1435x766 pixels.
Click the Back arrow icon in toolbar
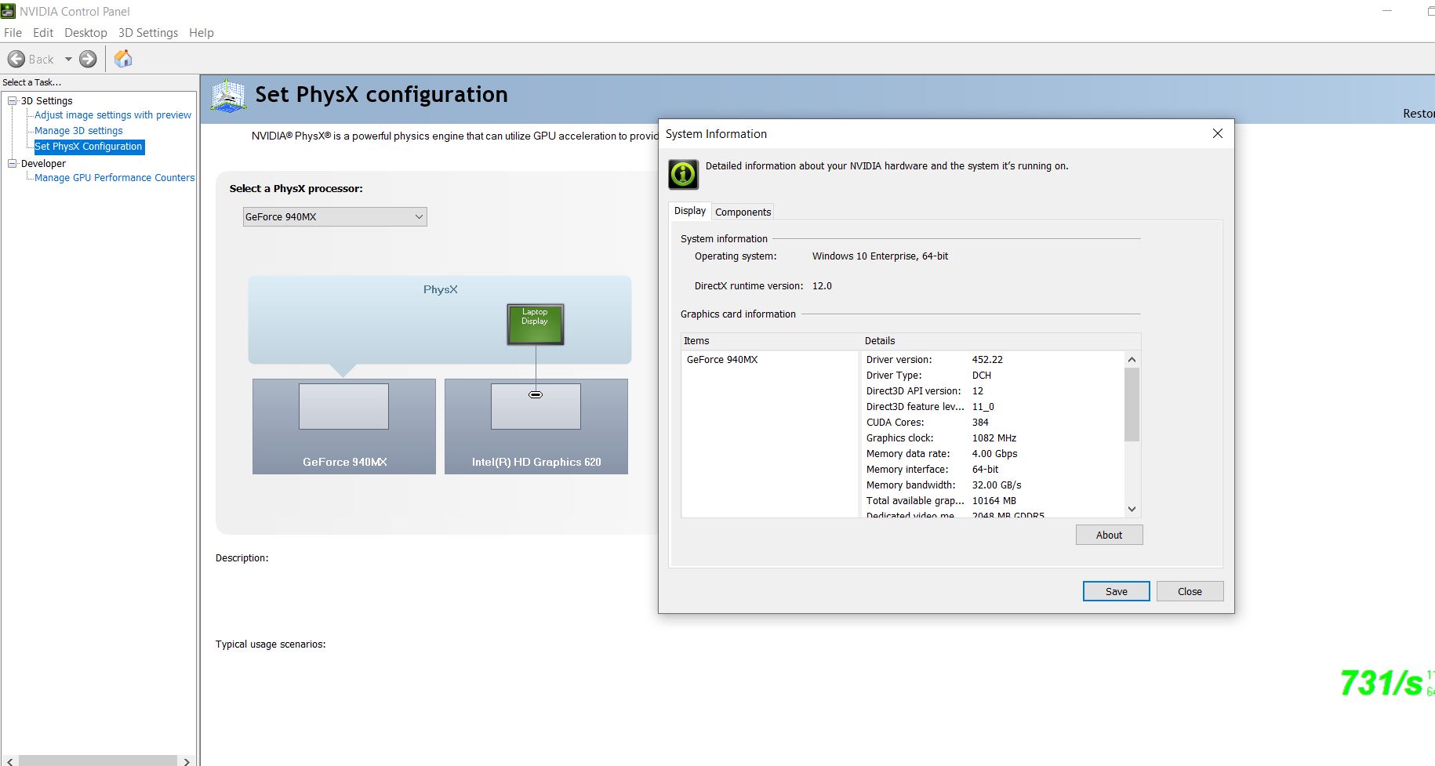click(x=16, y=59)
